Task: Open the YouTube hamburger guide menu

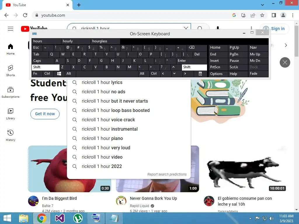Action: pos(11,29)
